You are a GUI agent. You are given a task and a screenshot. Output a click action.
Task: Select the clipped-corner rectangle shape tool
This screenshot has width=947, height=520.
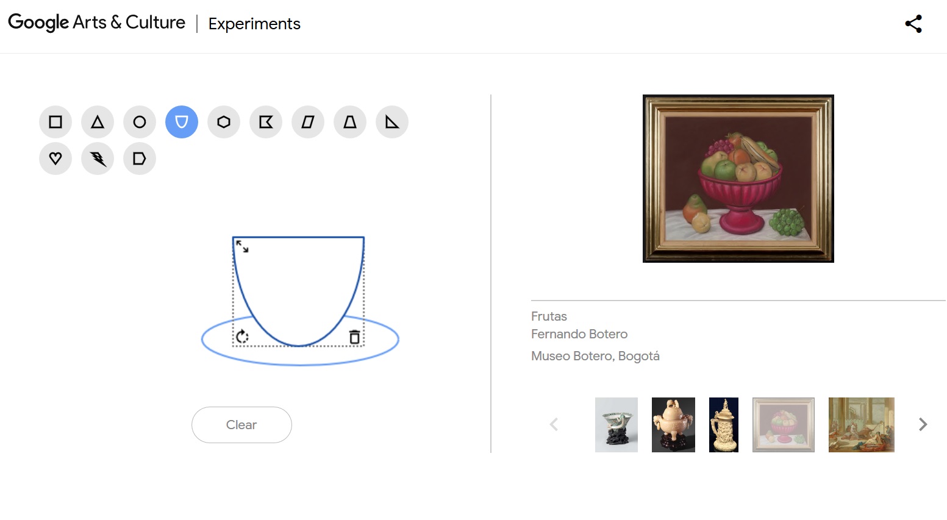[140, 158]
